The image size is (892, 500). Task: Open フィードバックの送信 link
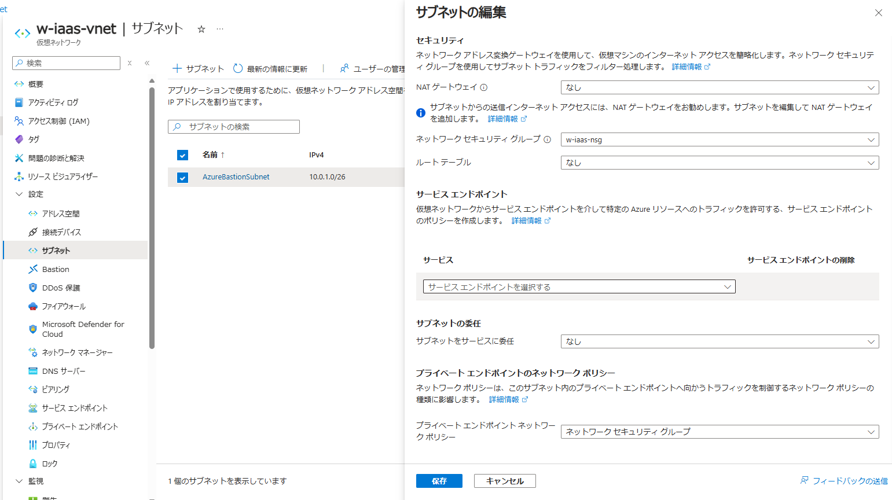(x=844, y=481)
